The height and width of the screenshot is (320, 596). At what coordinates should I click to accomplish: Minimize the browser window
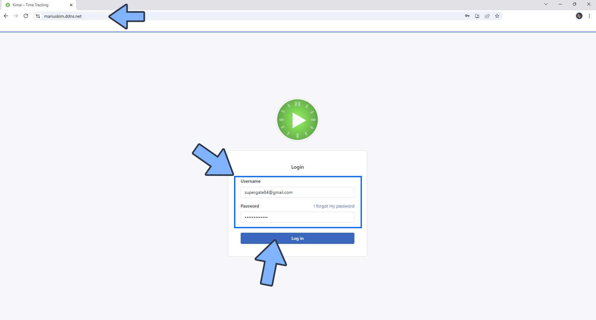coord(560,4)
